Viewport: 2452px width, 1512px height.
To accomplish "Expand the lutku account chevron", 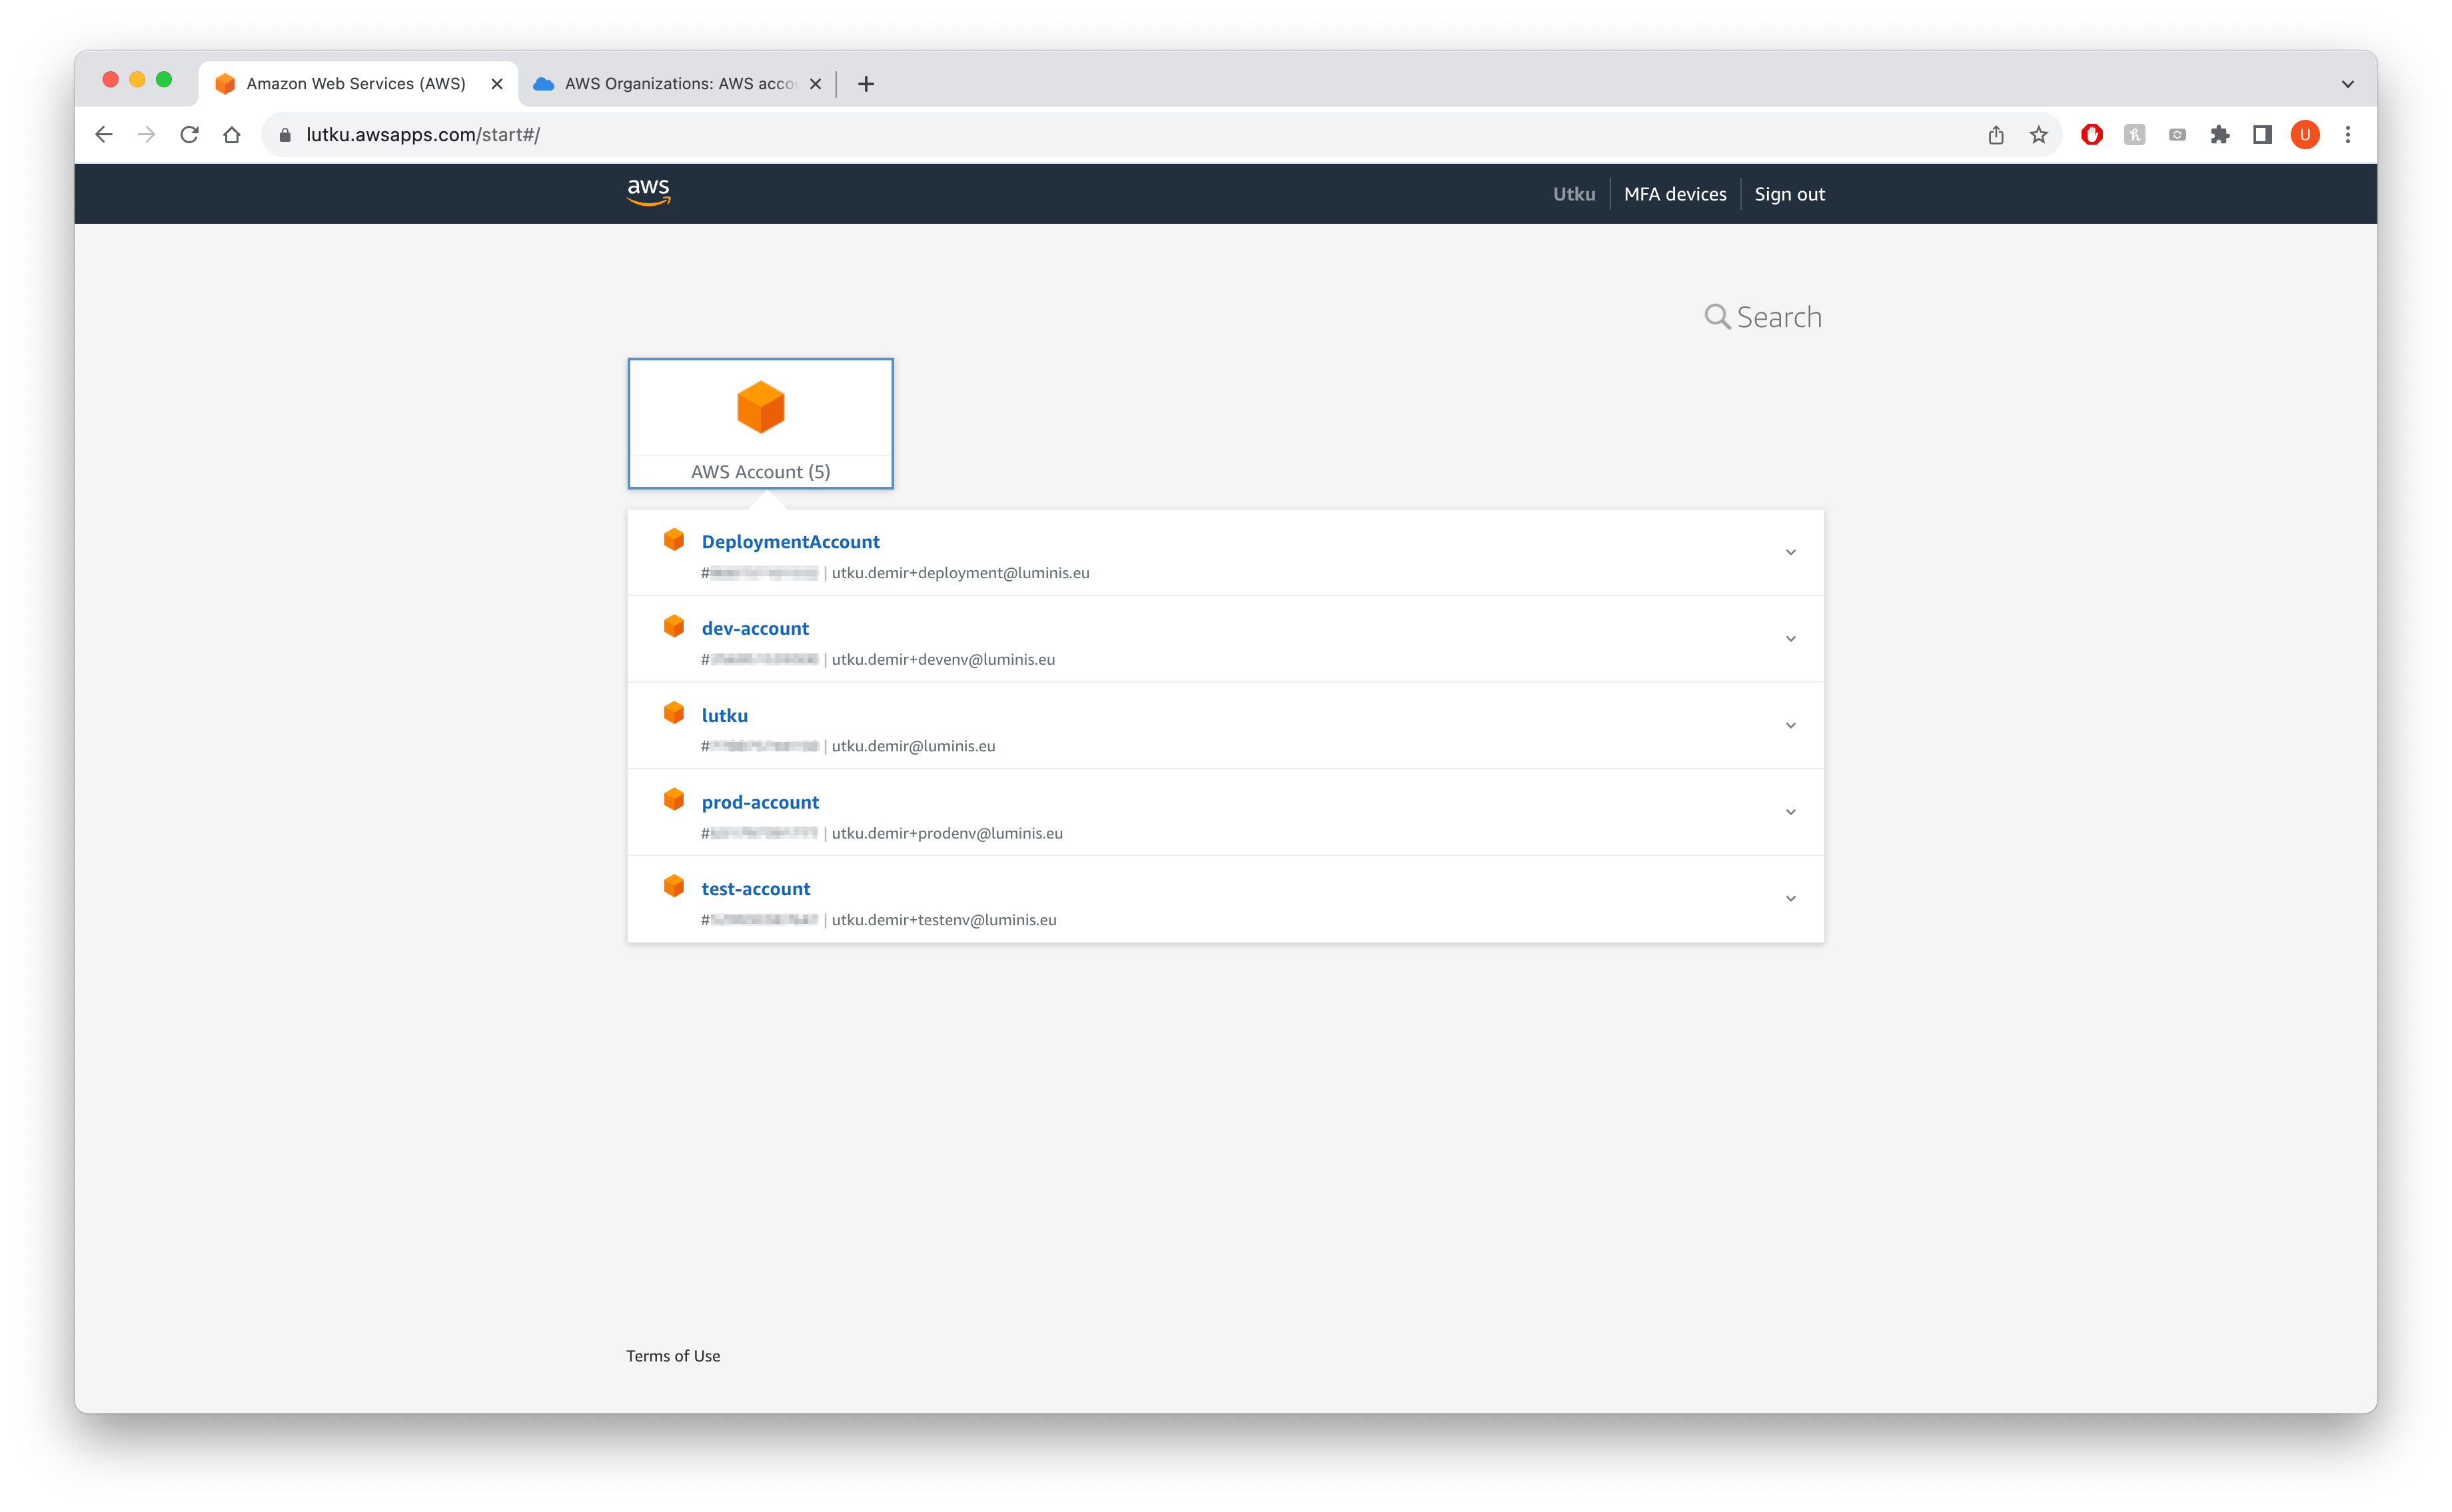I will click(1790, 726).
